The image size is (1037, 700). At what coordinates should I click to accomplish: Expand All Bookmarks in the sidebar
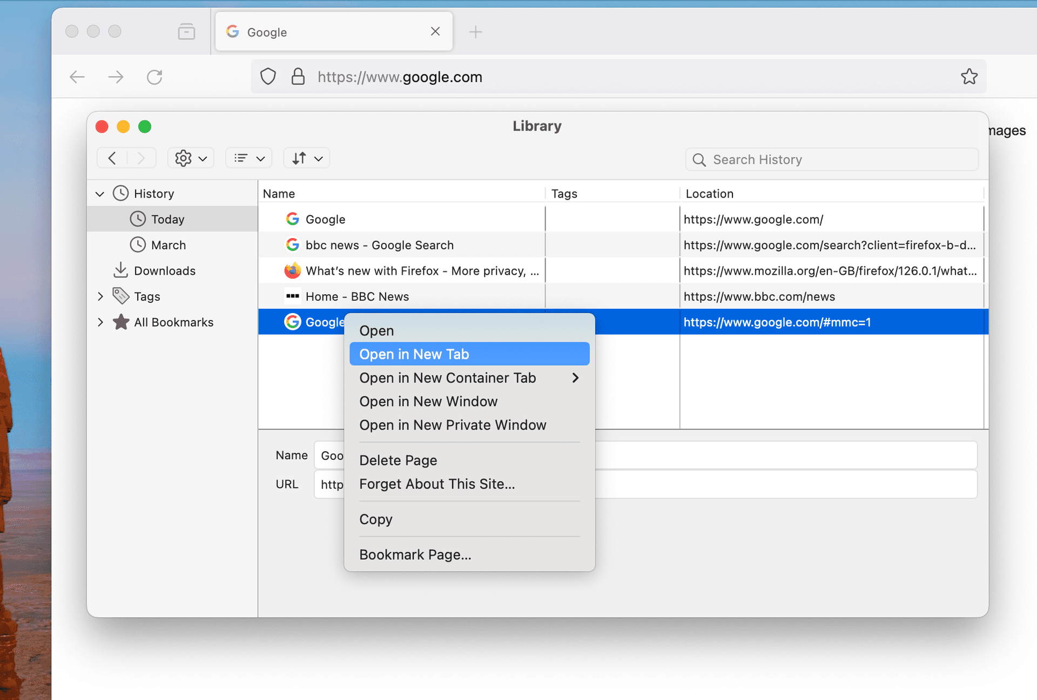tap(100, 322)
